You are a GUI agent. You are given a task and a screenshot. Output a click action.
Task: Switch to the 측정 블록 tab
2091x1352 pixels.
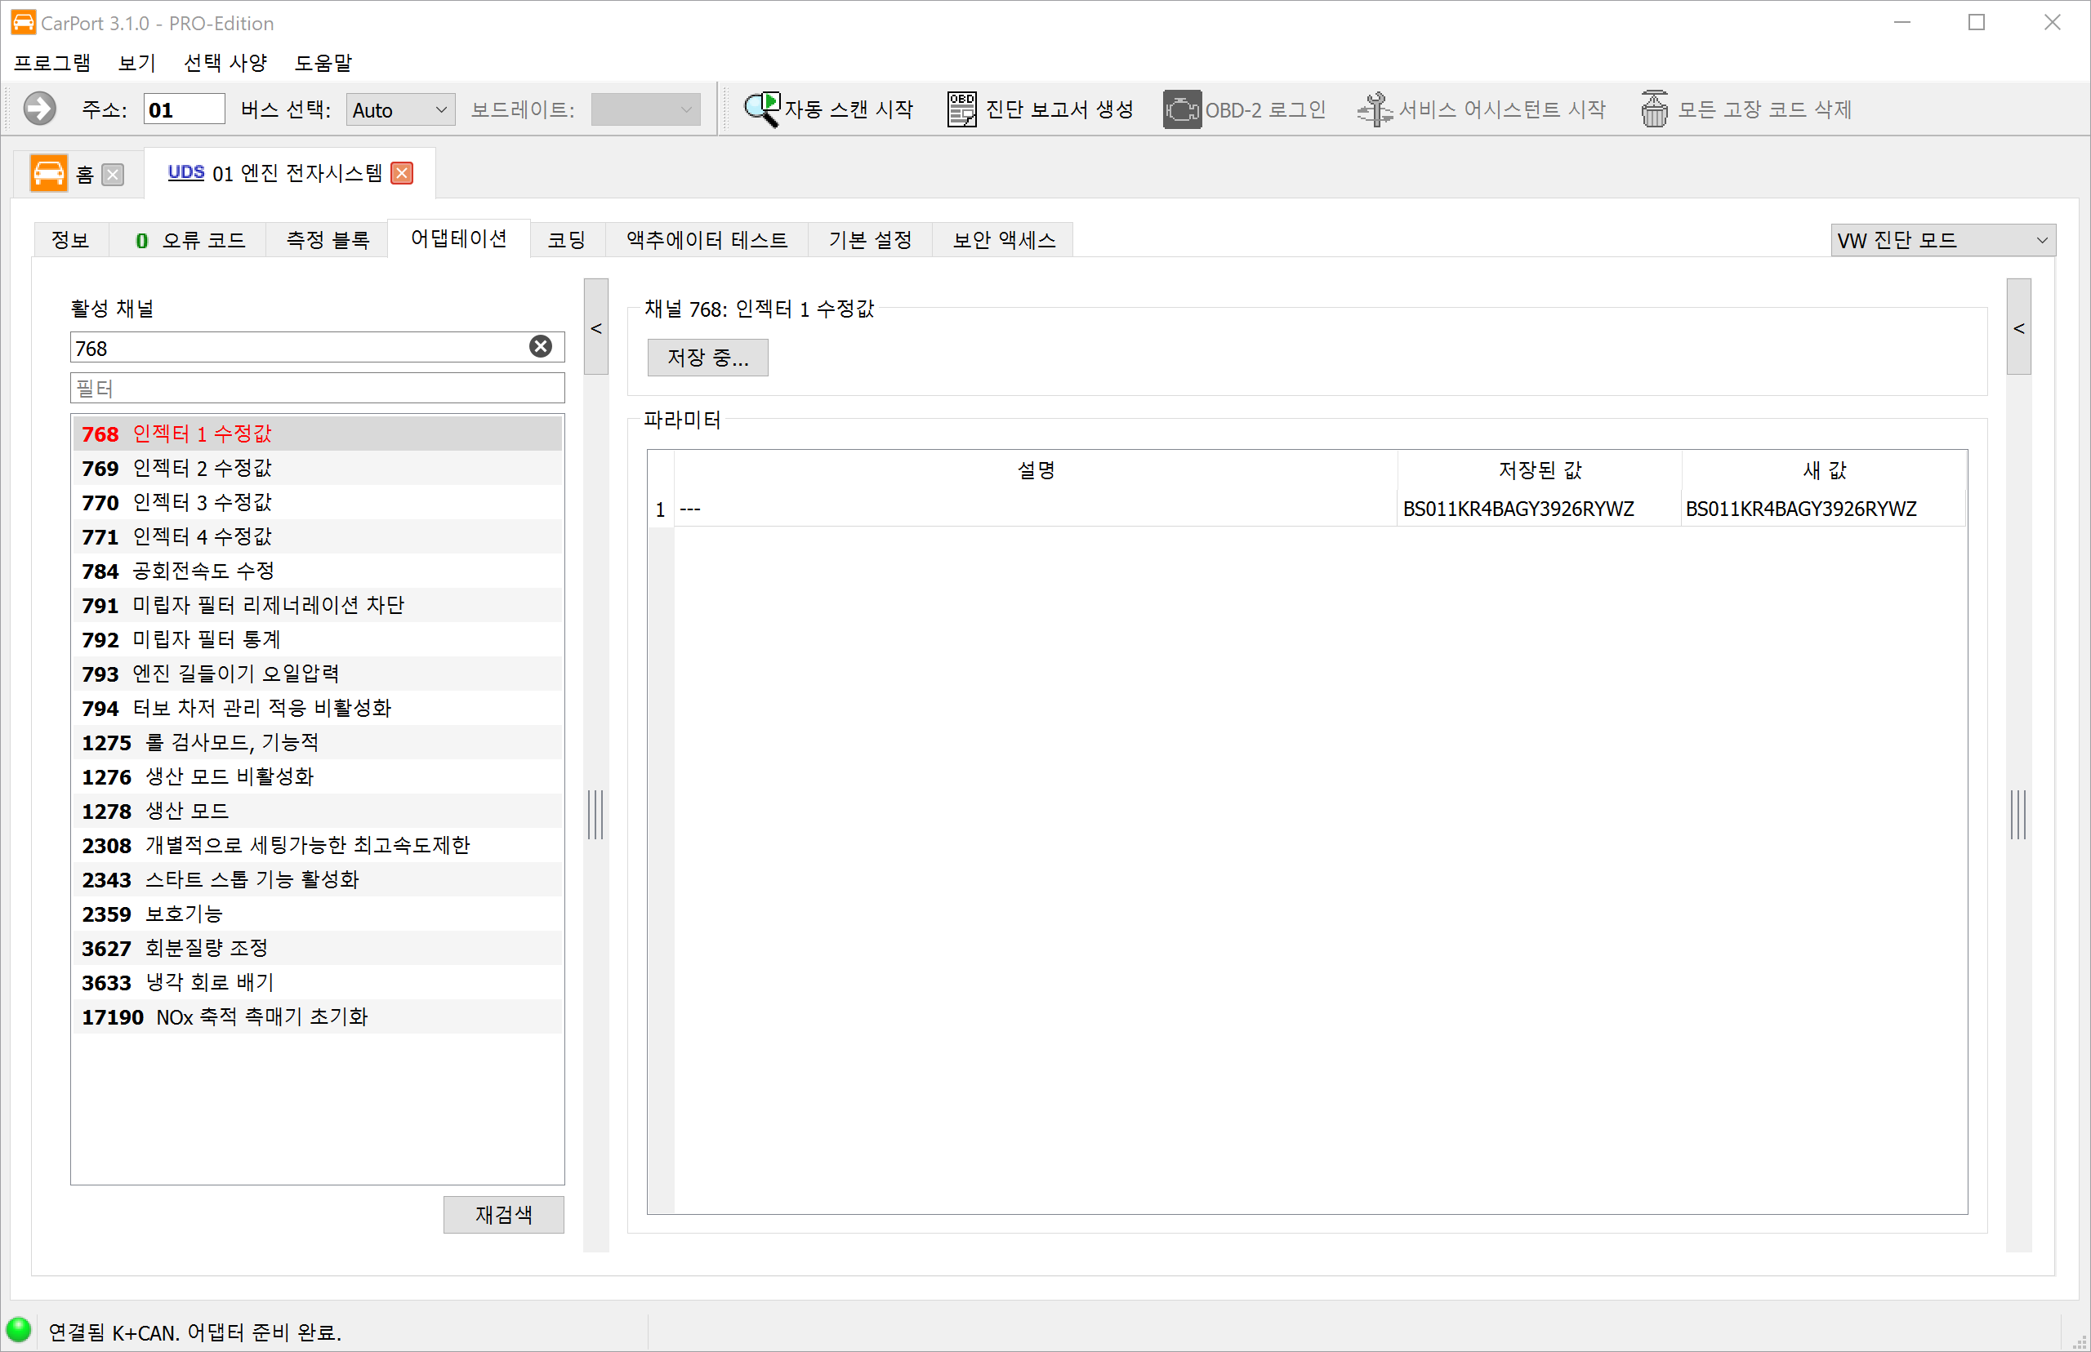[328, 240]
